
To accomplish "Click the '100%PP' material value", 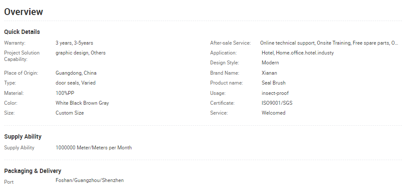I will (65, 93).
